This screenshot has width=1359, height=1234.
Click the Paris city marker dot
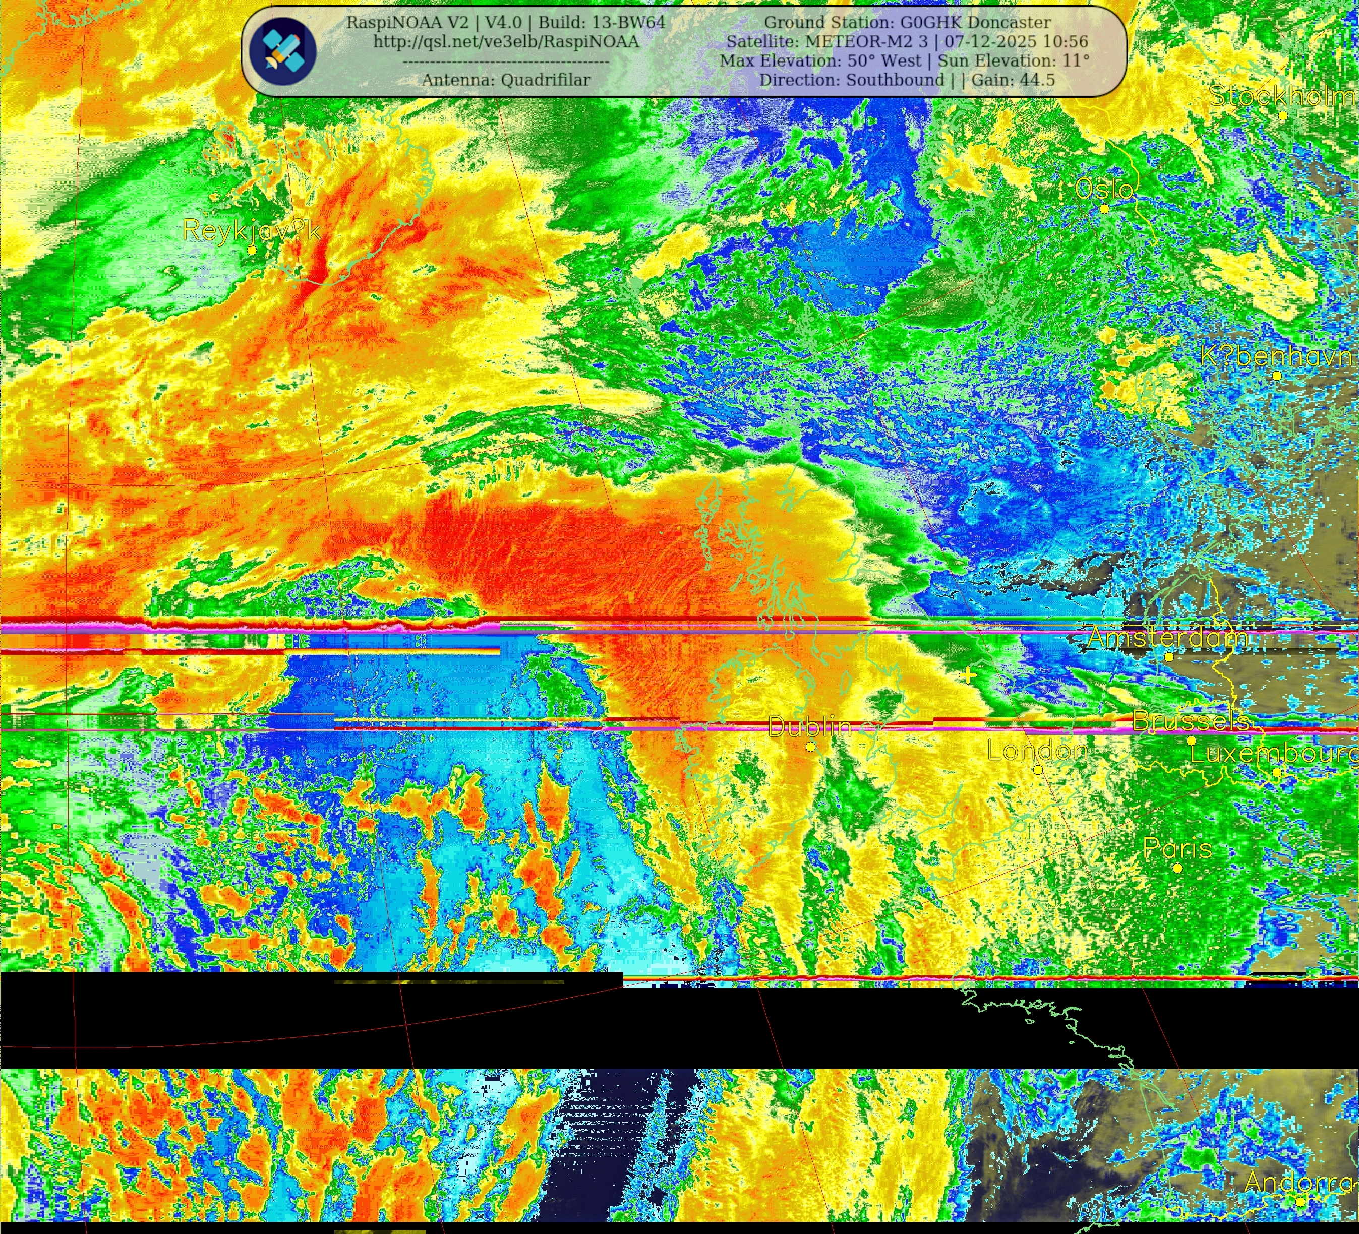(x=1177, y=868)
